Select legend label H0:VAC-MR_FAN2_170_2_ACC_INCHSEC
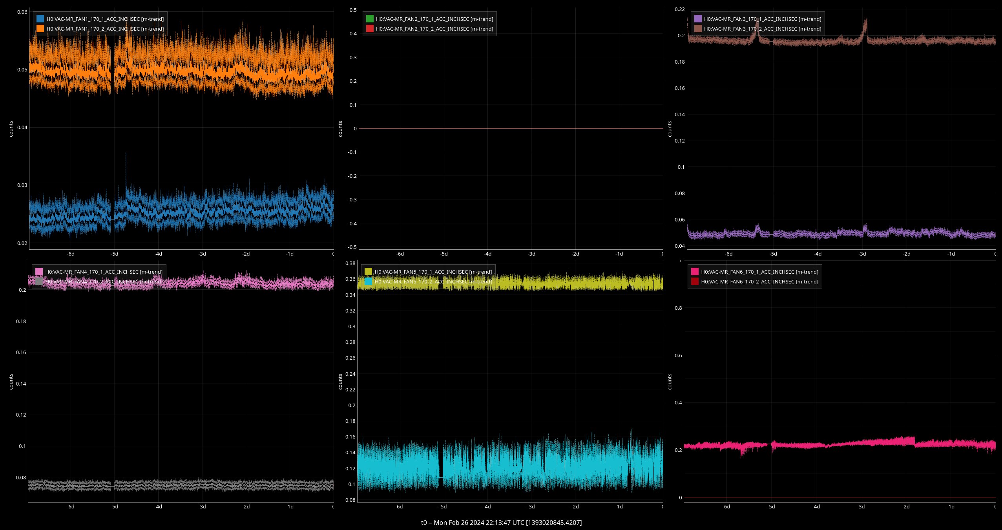Image resolution: width=1002 pixels, height=530 pixels. 434,29
